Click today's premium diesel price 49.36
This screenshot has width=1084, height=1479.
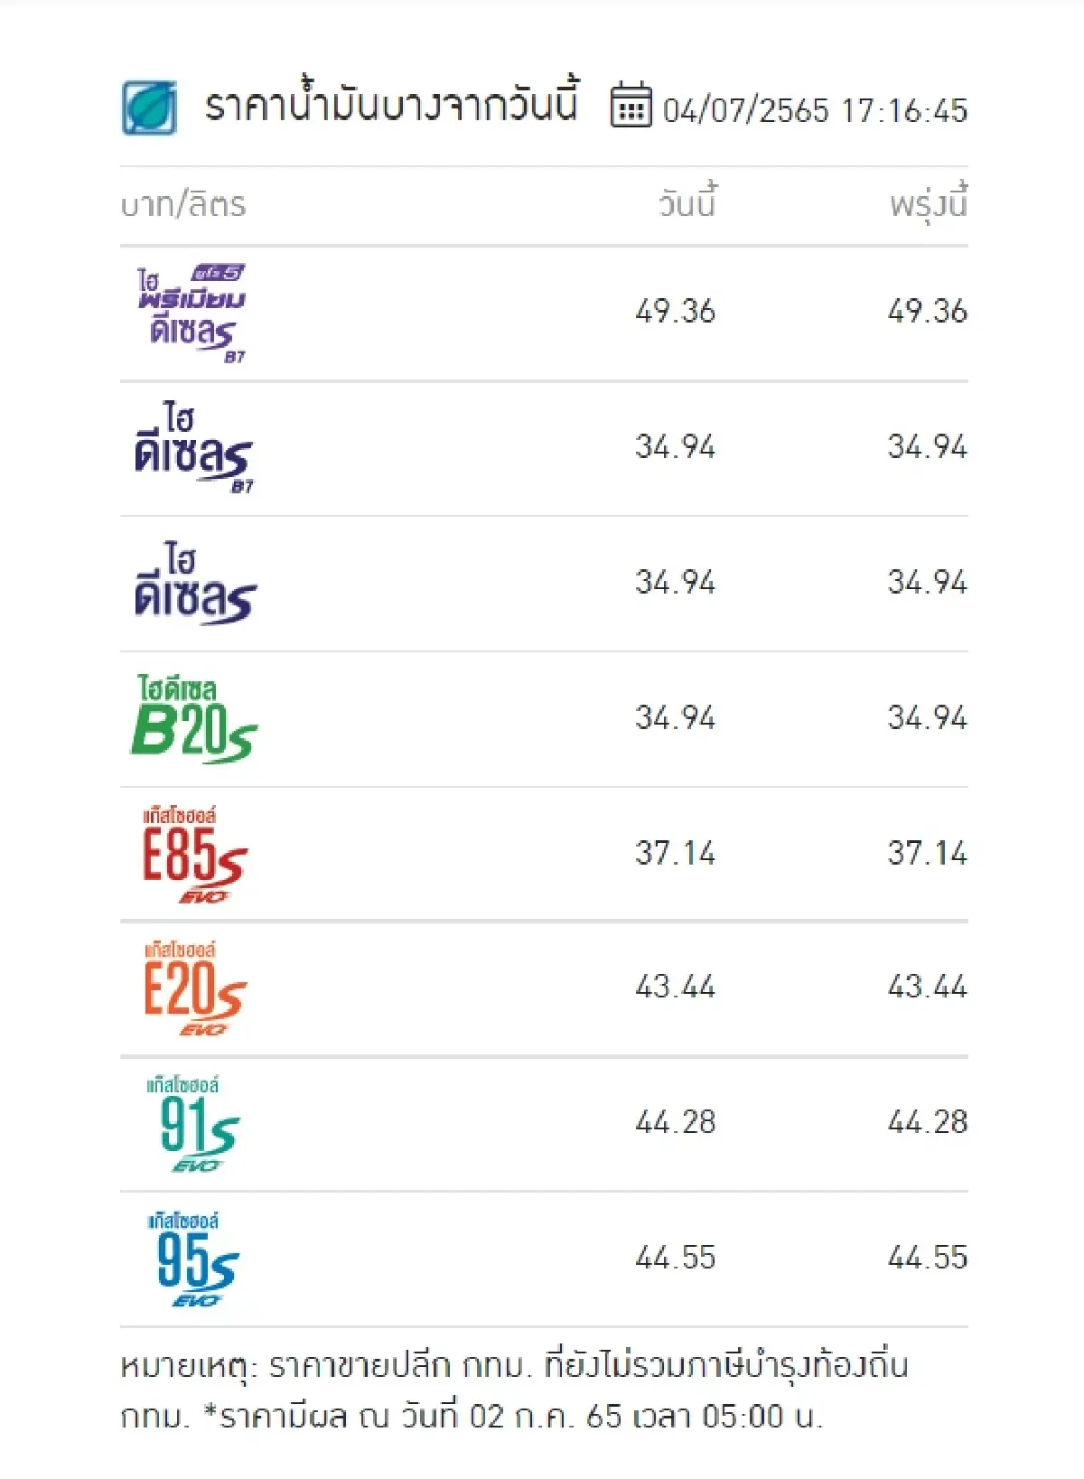click(675, 312)
